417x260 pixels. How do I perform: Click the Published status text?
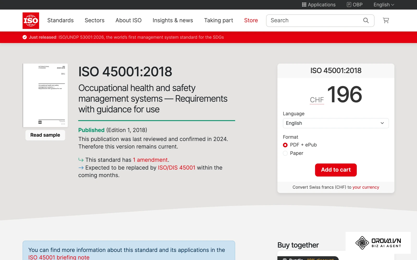91,130
